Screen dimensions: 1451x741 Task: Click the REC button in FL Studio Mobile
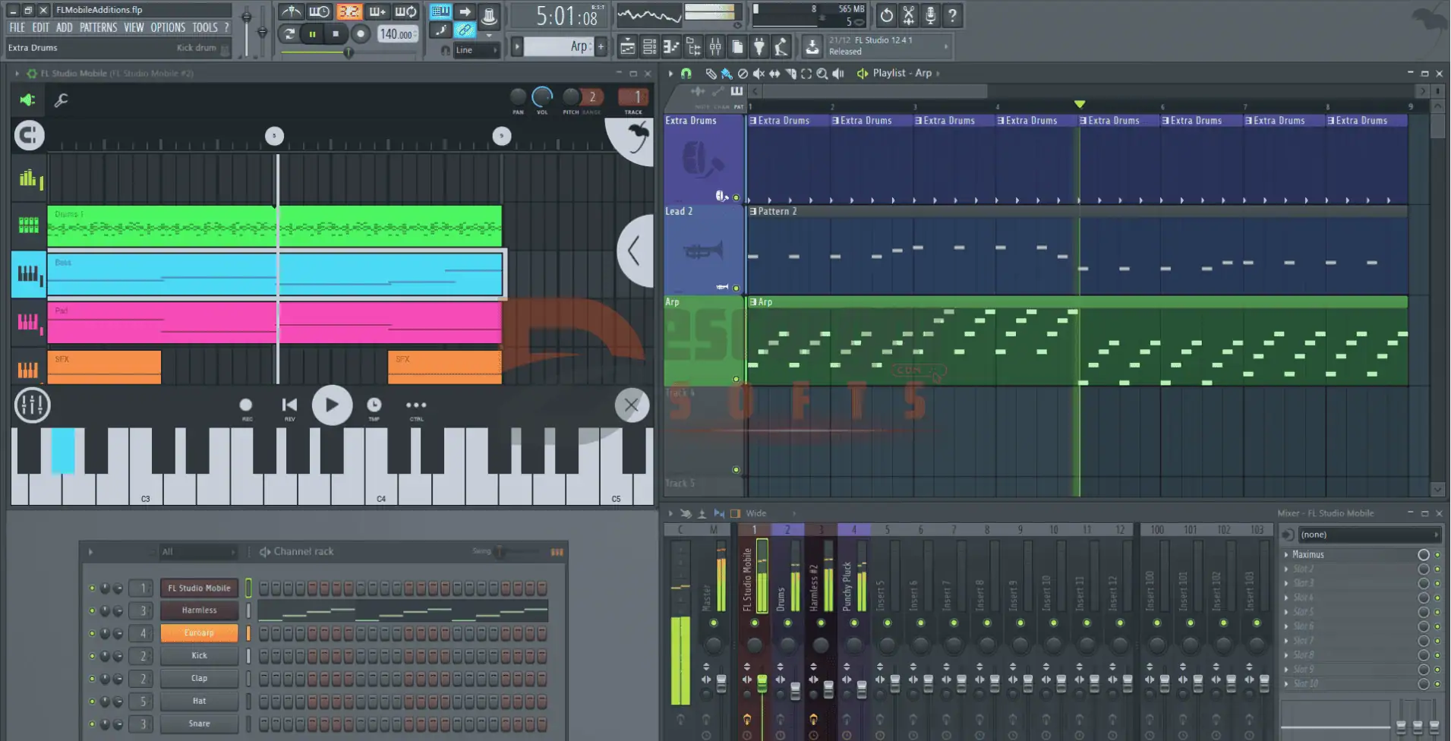(246, 407)
